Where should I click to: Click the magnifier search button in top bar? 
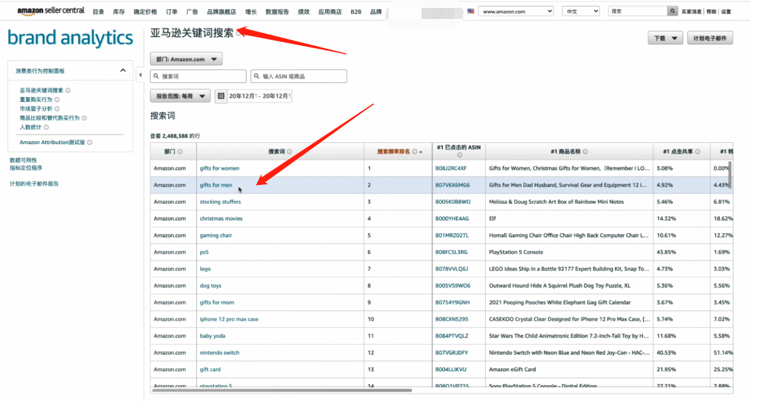point(672,11)
